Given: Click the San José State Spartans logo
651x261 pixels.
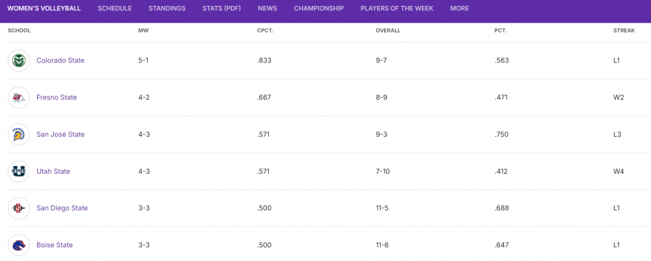Looking at the screenshot, I should tap(19, 135).
